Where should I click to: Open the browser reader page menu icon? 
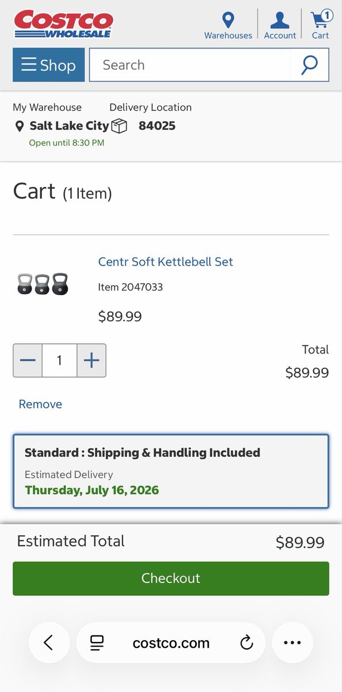97,642
